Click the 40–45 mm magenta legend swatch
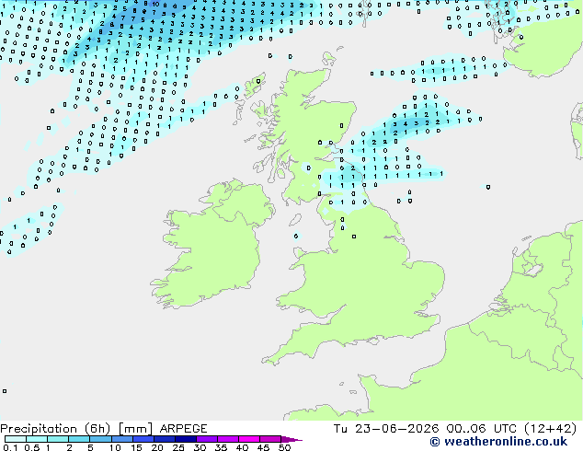 click(x=249, y=439)
